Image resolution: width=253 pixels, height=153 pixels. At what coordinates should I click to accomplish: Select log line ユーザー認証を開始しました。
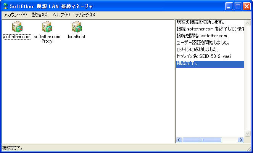(210, 43)
